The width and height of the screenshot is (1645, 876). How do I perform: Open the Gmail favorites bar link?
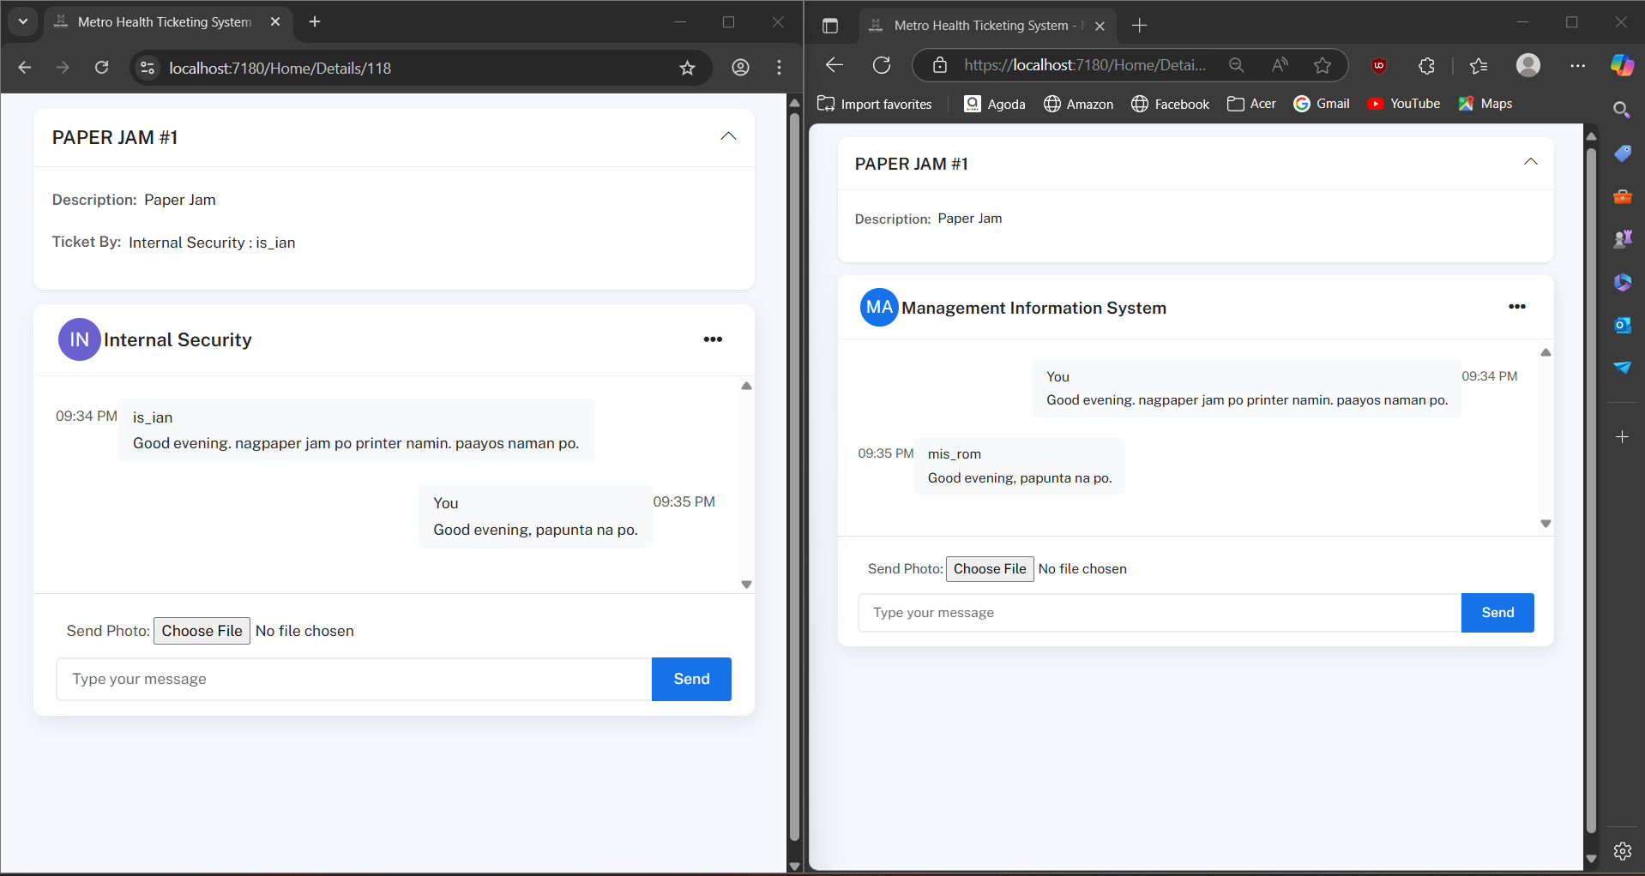[1322, 104]
